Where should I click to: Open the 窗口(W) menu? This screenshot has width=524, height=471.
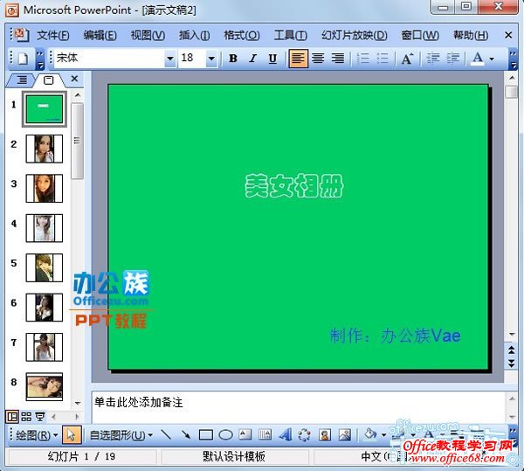click(420, 35)
